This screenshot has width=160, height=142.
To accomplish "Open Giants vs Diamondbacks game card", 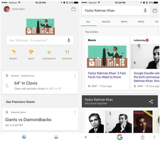I will coord(40,119).
